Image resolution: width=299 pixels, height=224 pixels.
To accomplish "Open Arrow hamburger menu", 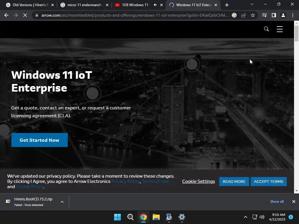I will coord(280,29).
